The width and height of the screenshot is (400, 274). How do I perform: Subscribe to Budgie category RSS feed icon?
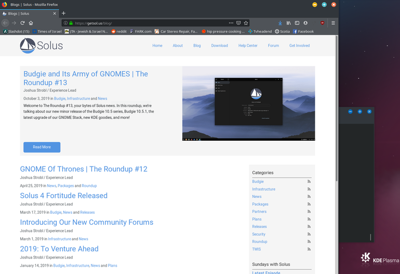tap(309, 182)
